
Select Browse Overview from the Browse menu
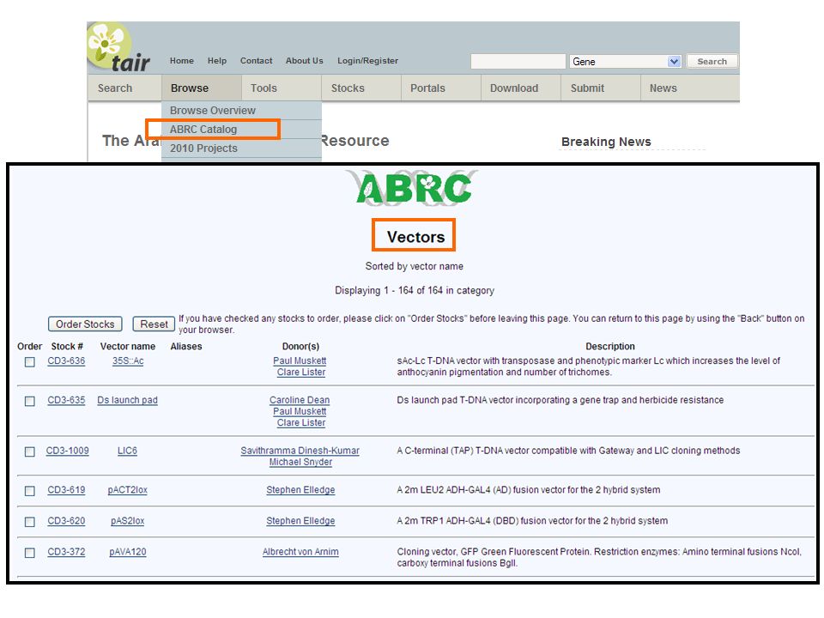pos(242,111)
